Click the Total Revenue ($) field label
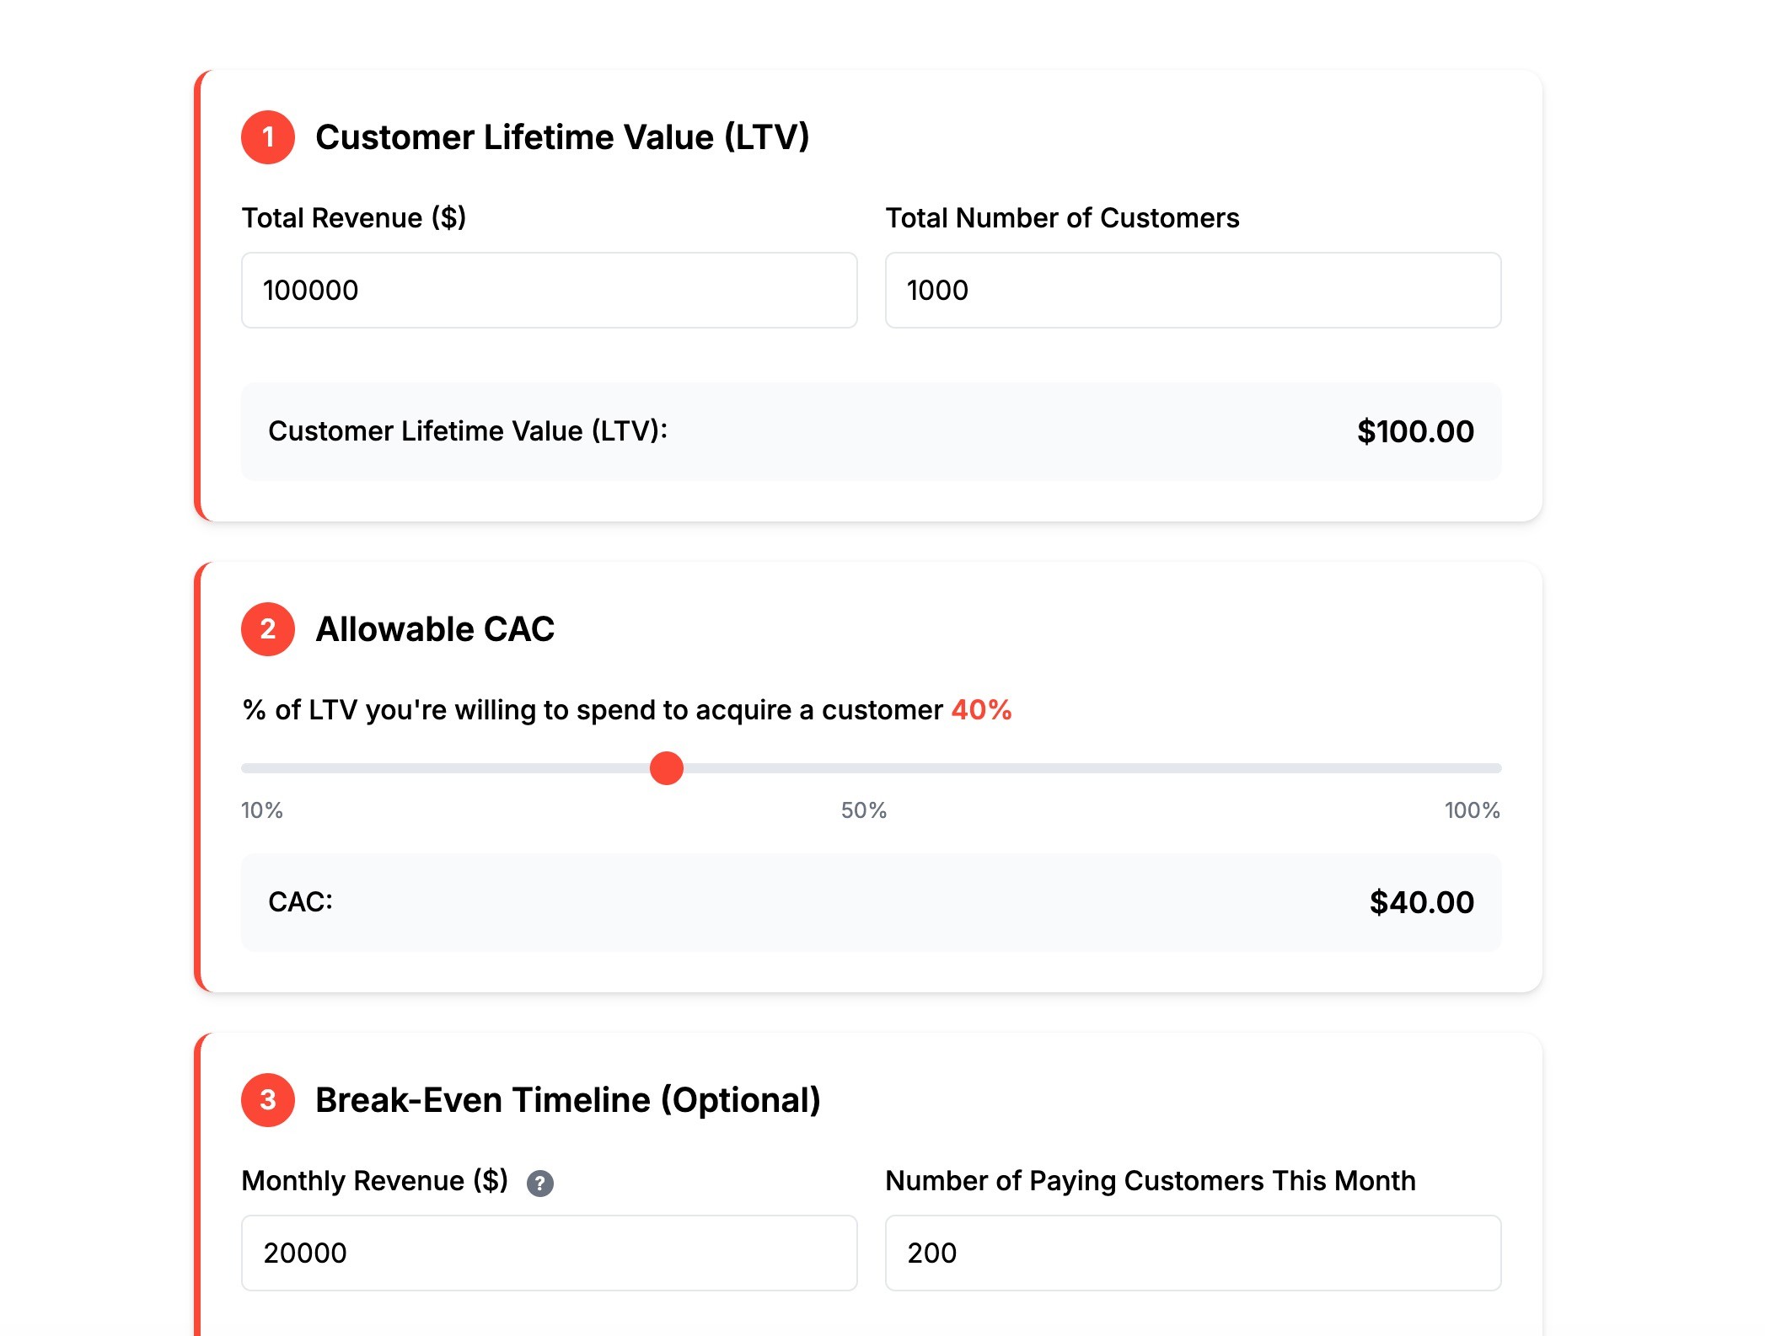The image size is (1765, 1336). (354, 218)
